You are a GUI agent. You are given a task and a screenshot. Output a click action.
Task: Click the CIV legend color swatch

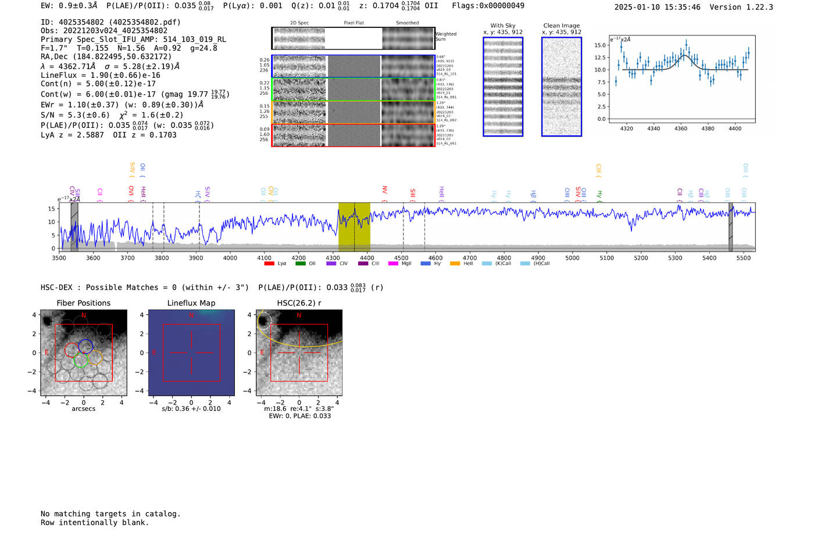[331, 263]
